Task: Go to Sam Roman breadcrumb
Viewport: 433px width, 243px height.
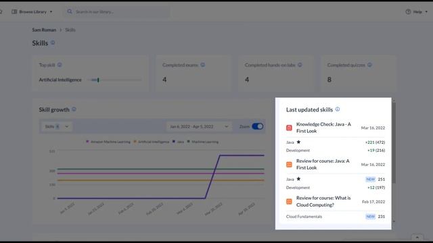Action: click(44, 30)
